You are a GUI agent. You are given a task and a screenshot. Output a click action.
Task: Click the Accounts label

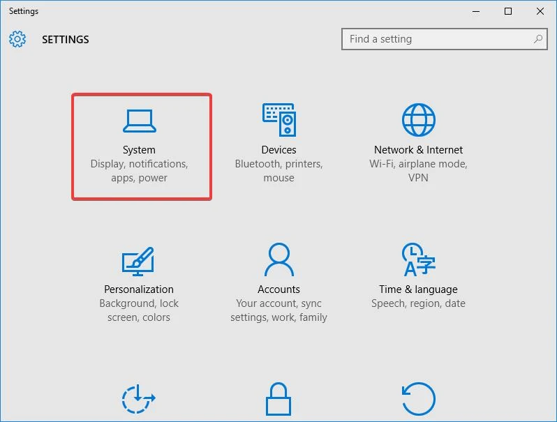[x=279, y=289]
